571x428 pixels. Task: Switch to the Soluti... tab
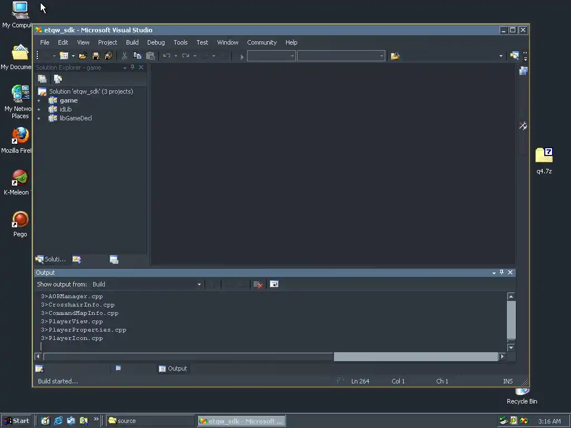point(51,259)
